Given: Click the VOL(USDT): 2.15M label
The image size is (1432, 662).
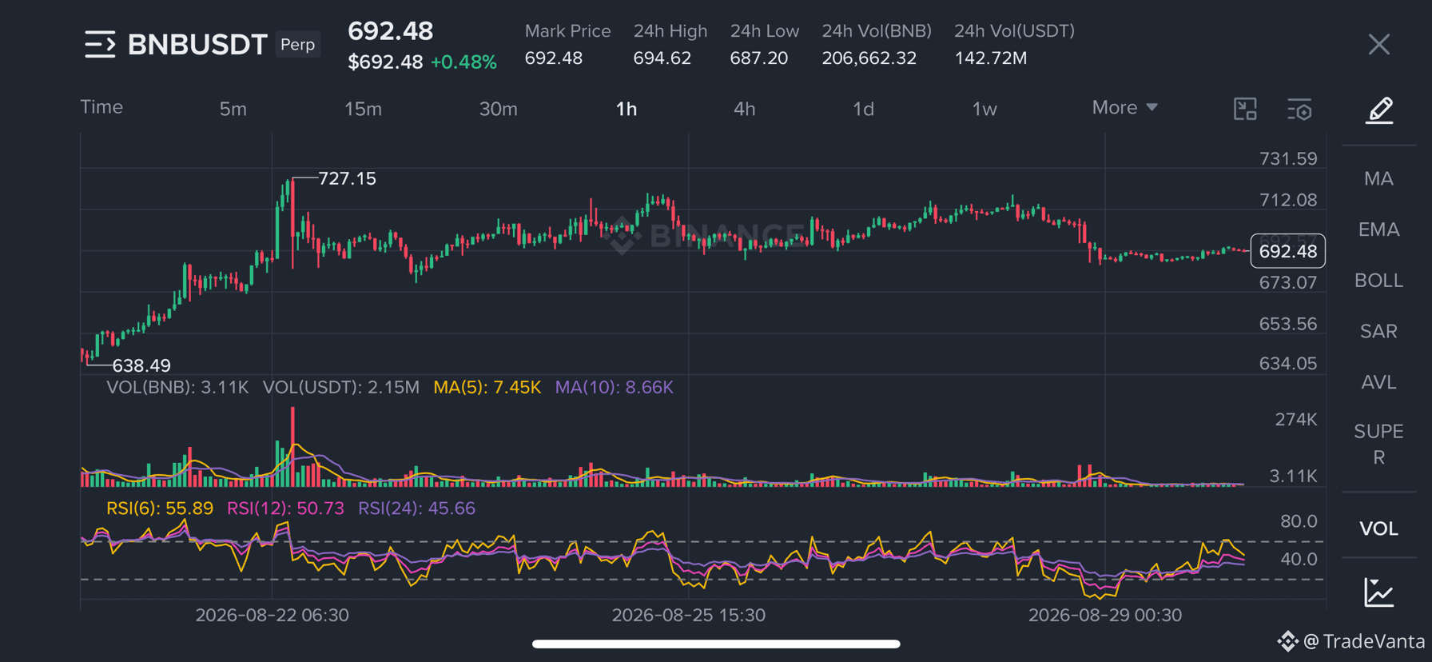Looking at the screenshot, I should coord(341,387).
